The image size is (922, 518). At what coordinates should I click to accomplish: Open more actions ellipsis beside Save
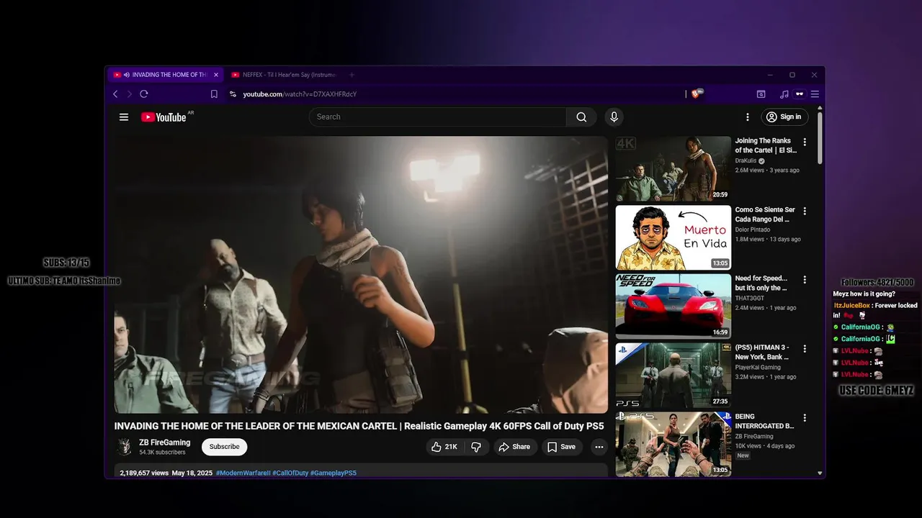[599, 447]
